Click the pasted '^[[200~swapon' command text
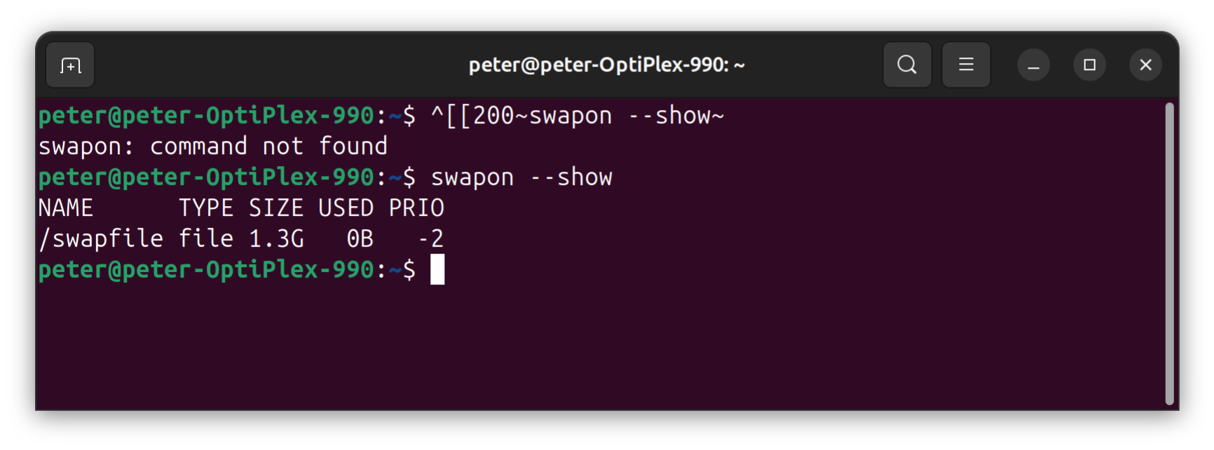Viewport: 1214px width, 450px height. [x=521, y=116]
